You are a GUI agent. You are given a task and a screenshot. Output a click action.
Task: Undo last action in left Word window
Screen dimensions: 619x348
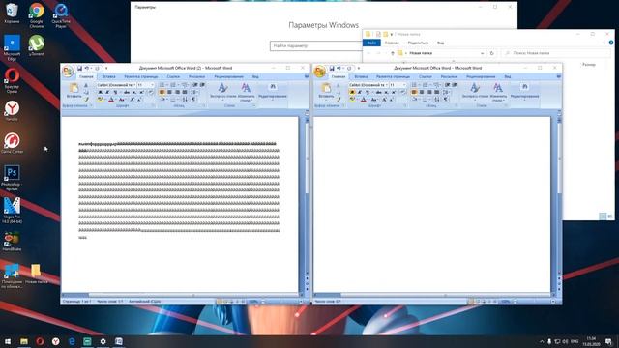[87, 69]
